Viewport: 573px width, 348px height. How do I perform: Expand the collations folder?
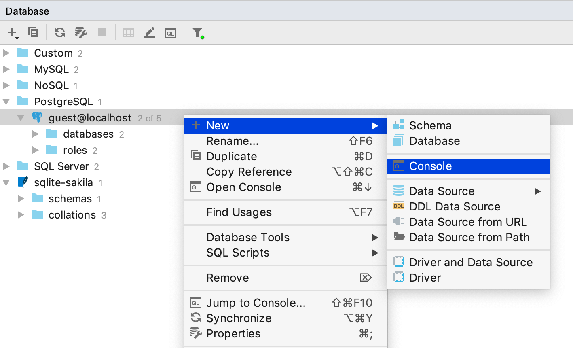21,215
